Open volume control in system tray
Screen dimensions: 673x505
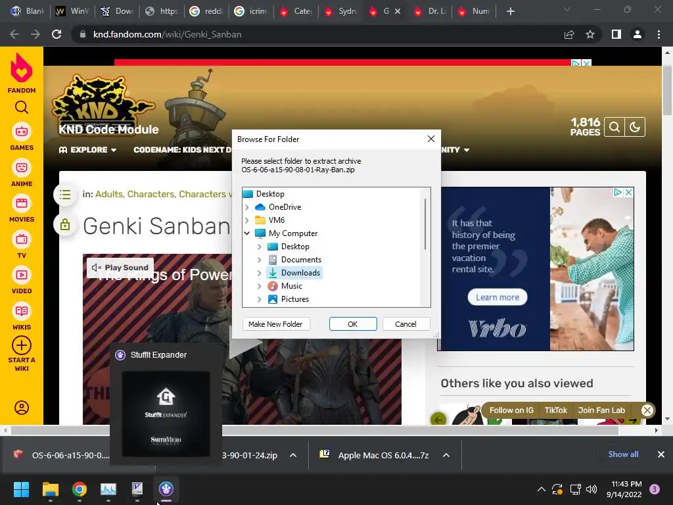592,489
